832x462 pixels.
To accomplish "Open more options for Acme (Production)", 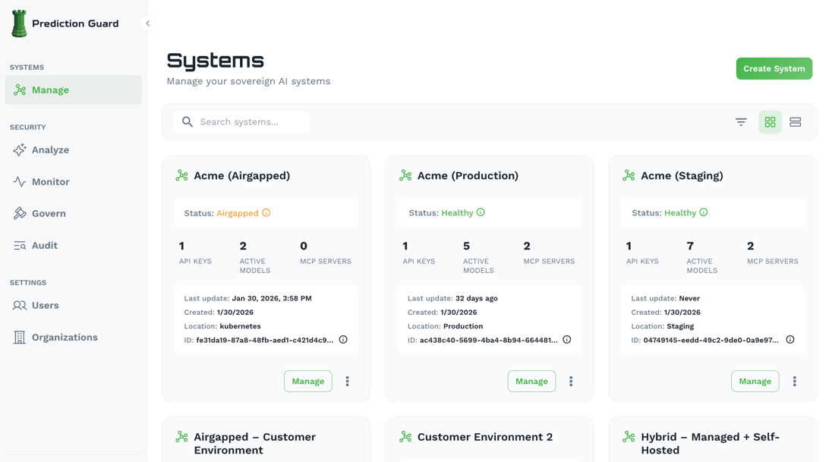I will [571, 382].
